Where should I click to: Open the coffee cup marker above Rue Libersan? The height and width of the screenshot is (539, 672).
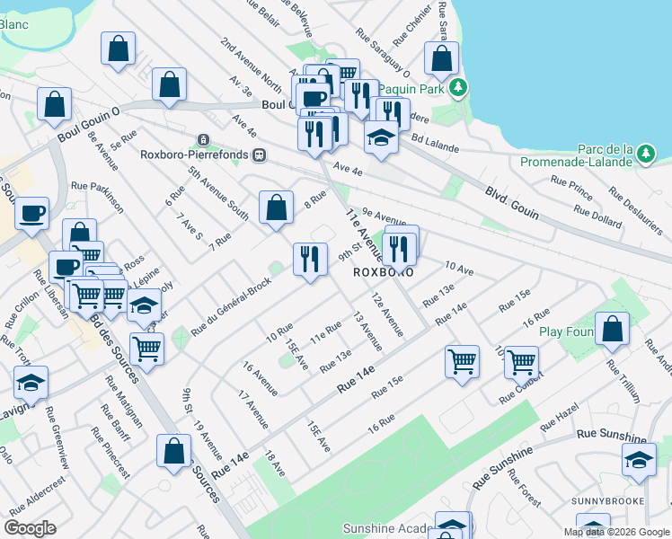[x=66, y=268]
